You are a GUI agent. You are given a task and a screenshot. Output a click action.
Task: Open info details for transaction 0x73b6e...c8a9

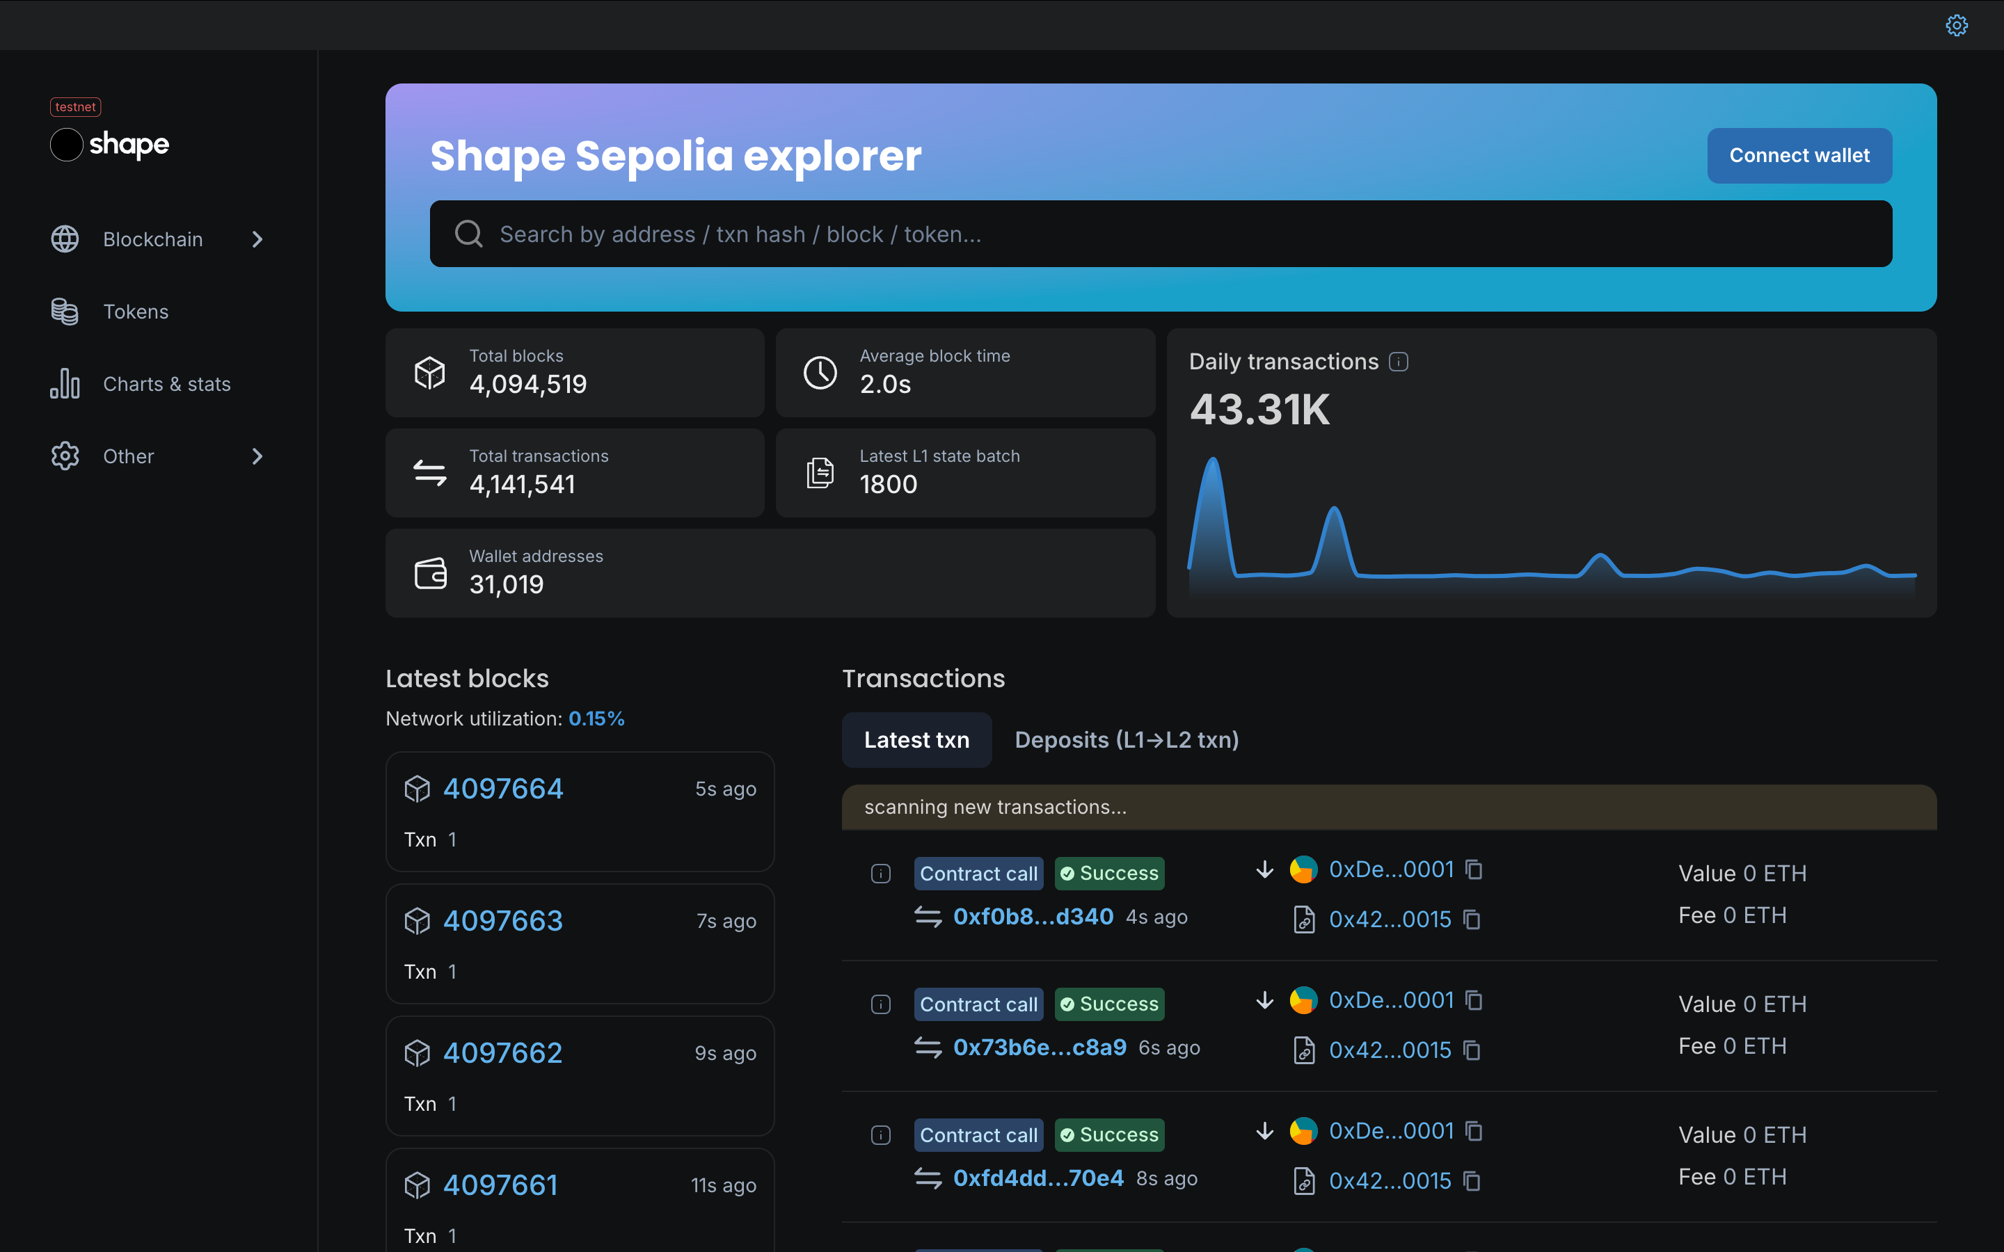(x=880, y=1004)
